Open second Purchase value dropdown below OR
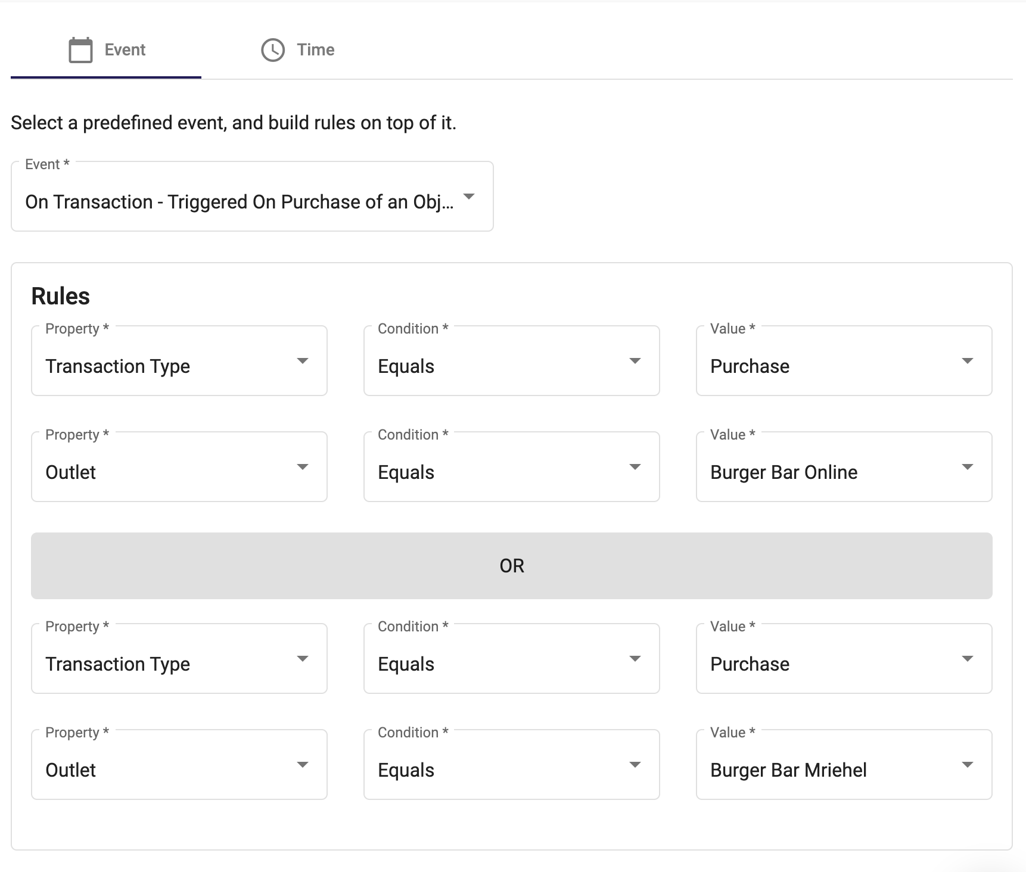 (843, 664)
